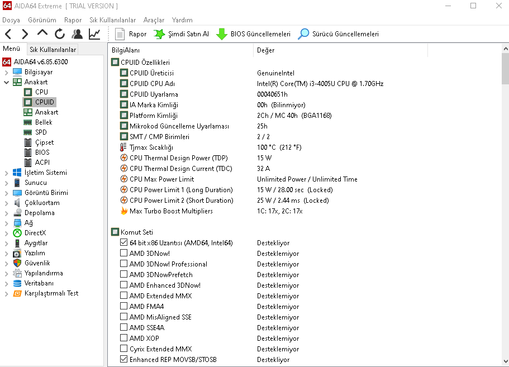509x367 pixels.
Task: Click the vertical scrollbar thumb
Action: coord(506,69)
